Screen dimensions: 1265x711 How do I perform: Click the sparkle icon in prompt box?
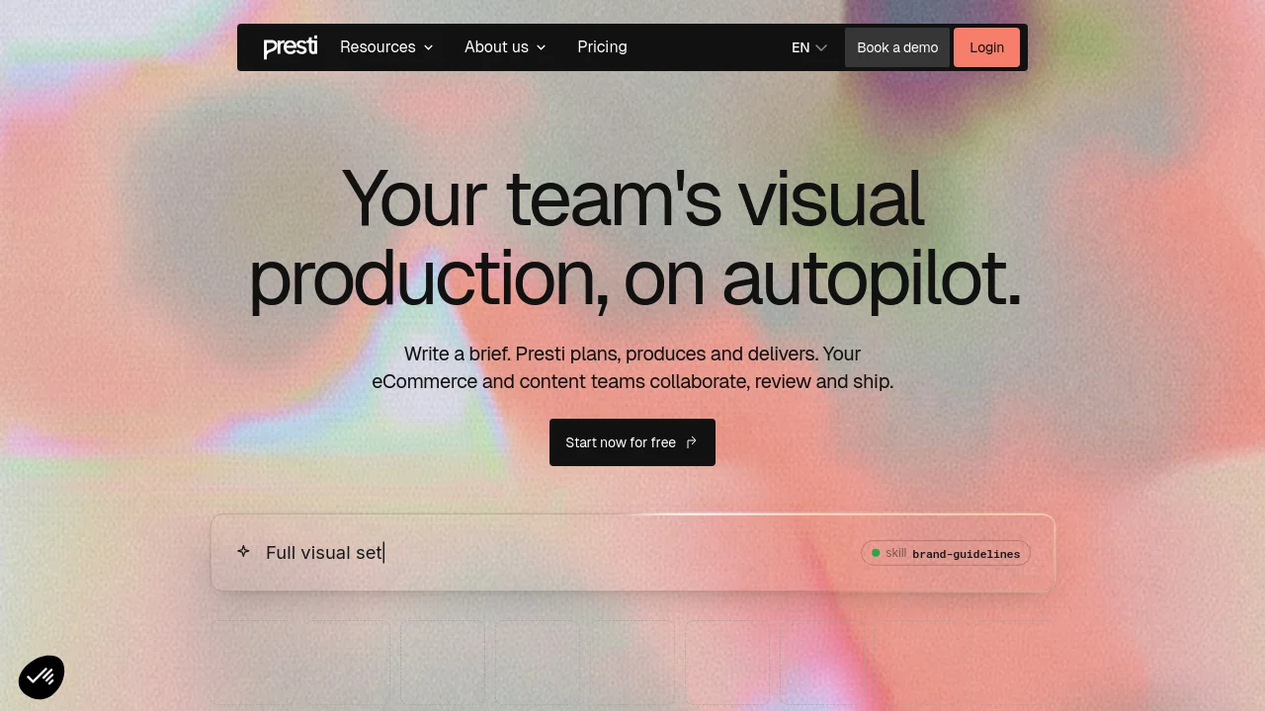click(243, 551)
